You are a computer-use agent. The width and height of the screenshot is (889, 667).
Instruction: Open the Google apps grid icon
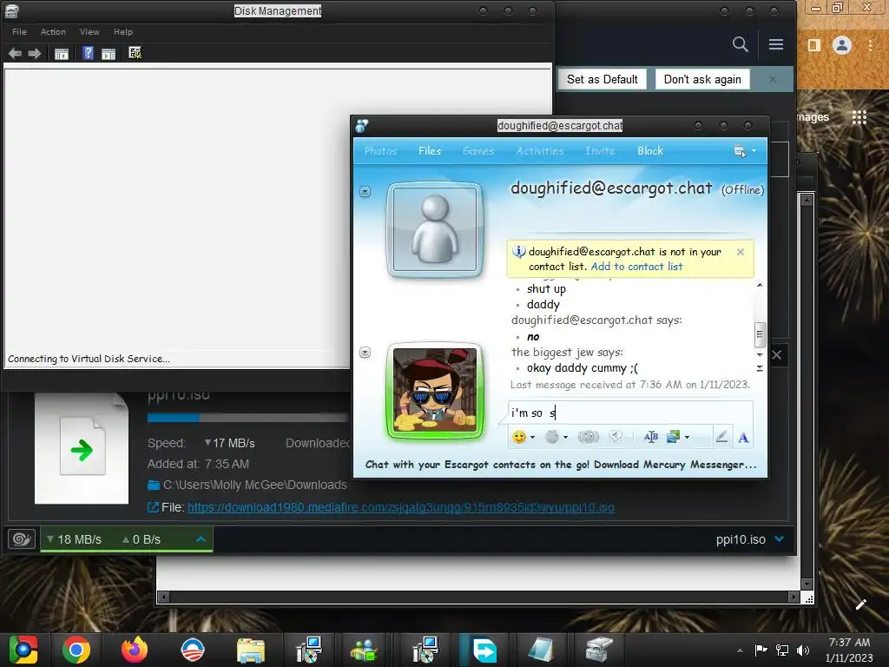click(859, 117)
